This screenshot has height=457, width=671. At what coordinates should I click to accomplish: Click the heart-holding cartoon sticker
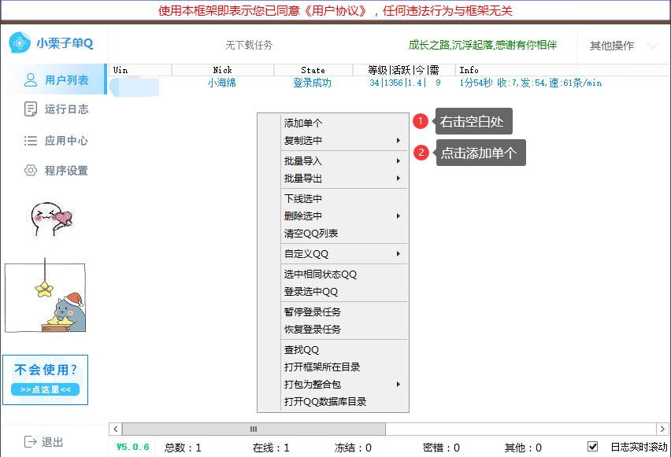[x=50, y=219]
